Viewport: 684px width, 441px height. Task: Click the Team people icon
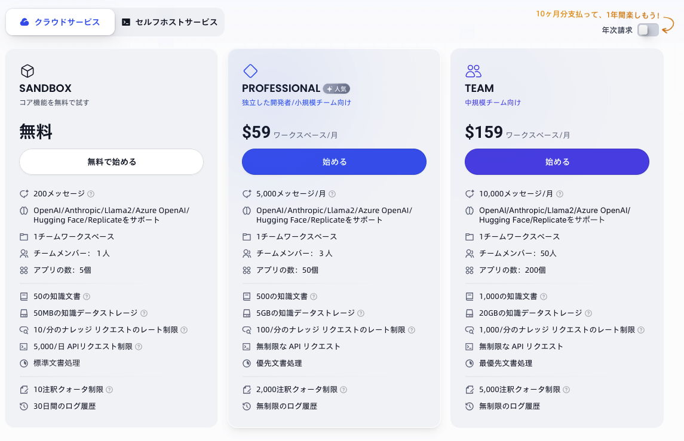pyautogui.click(x=473, y=70)
